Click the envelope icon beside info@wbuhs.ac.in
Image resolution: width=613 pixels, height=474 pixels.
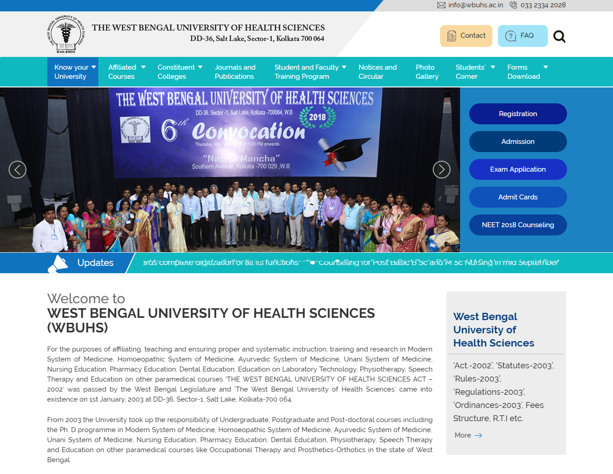tap(441, 5)
